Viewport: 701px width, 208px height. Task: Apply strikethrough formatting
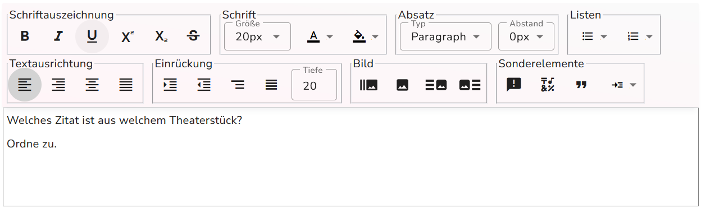coord(193,36)
